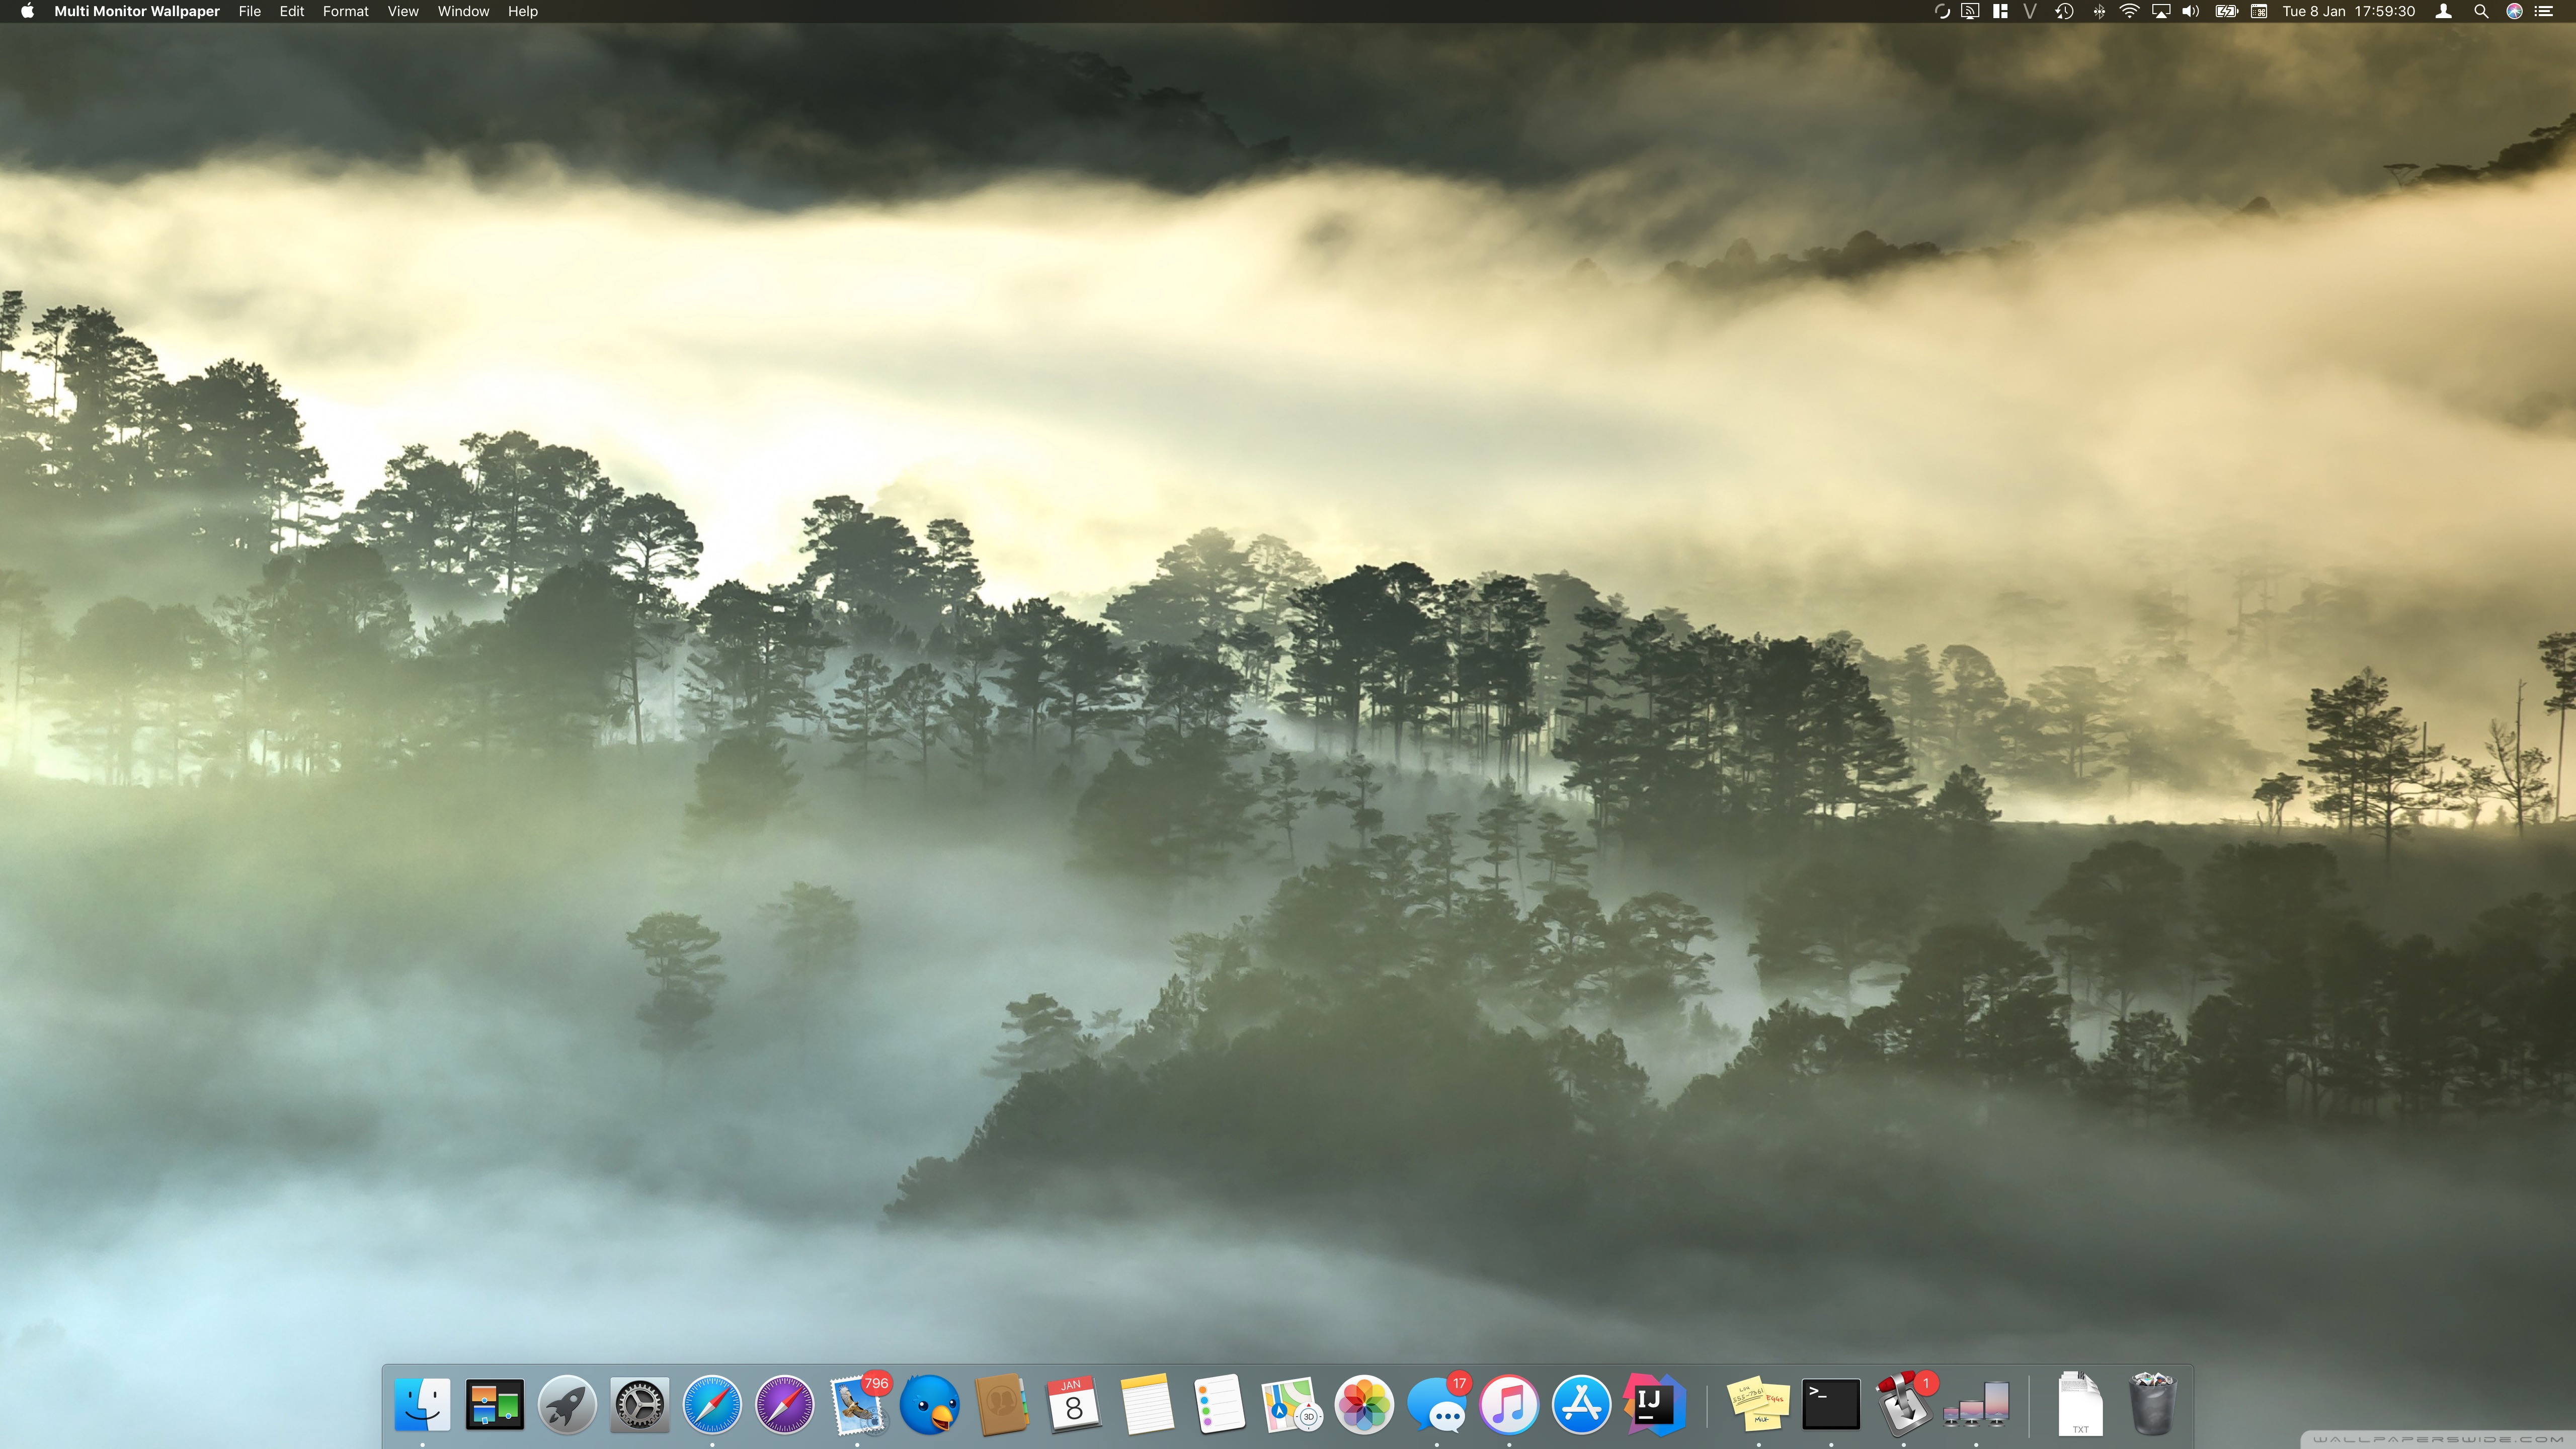The image size is (2576, 1449).
Task: Open Messages with 17 badge
Action: (1438, 1404)
